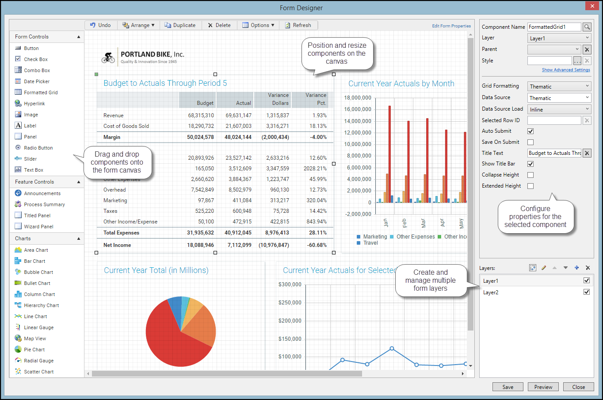Choose the Map View control icon

tap(18, 338)
